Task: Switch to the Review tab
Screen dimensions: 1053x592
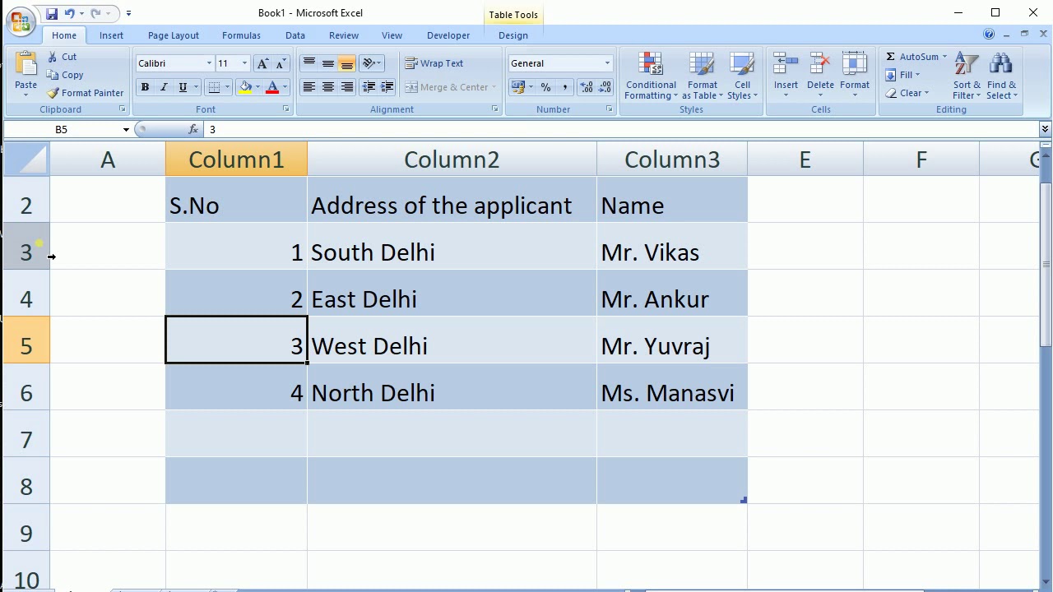Action: [x=344, y=35]
